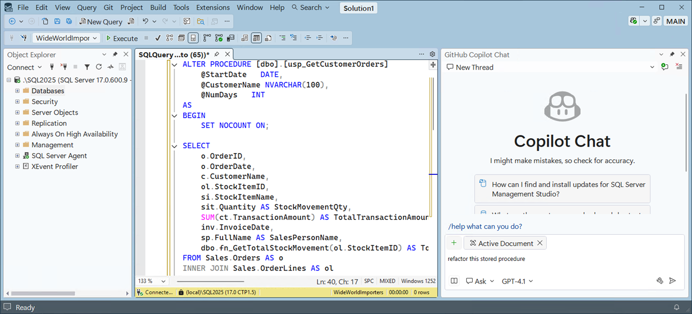Open GitHub Copilot badge in title bar
This screenshot has height=314, width=692.
click(x=633, y=21)
